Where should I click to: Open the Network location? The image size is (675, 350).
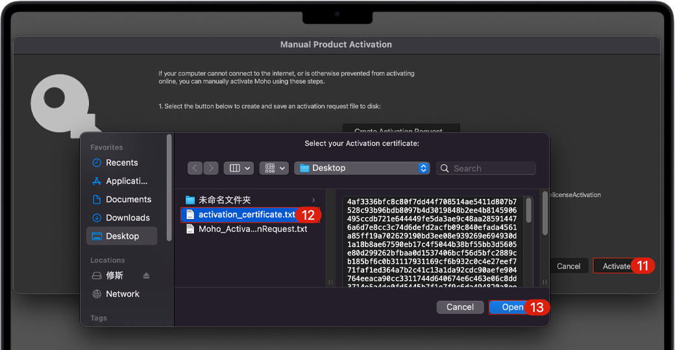(122, 294)
